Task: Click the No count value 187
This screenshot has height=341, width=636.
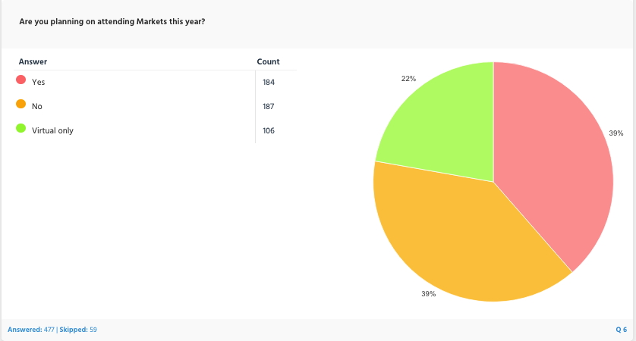Action: [268, 106]
